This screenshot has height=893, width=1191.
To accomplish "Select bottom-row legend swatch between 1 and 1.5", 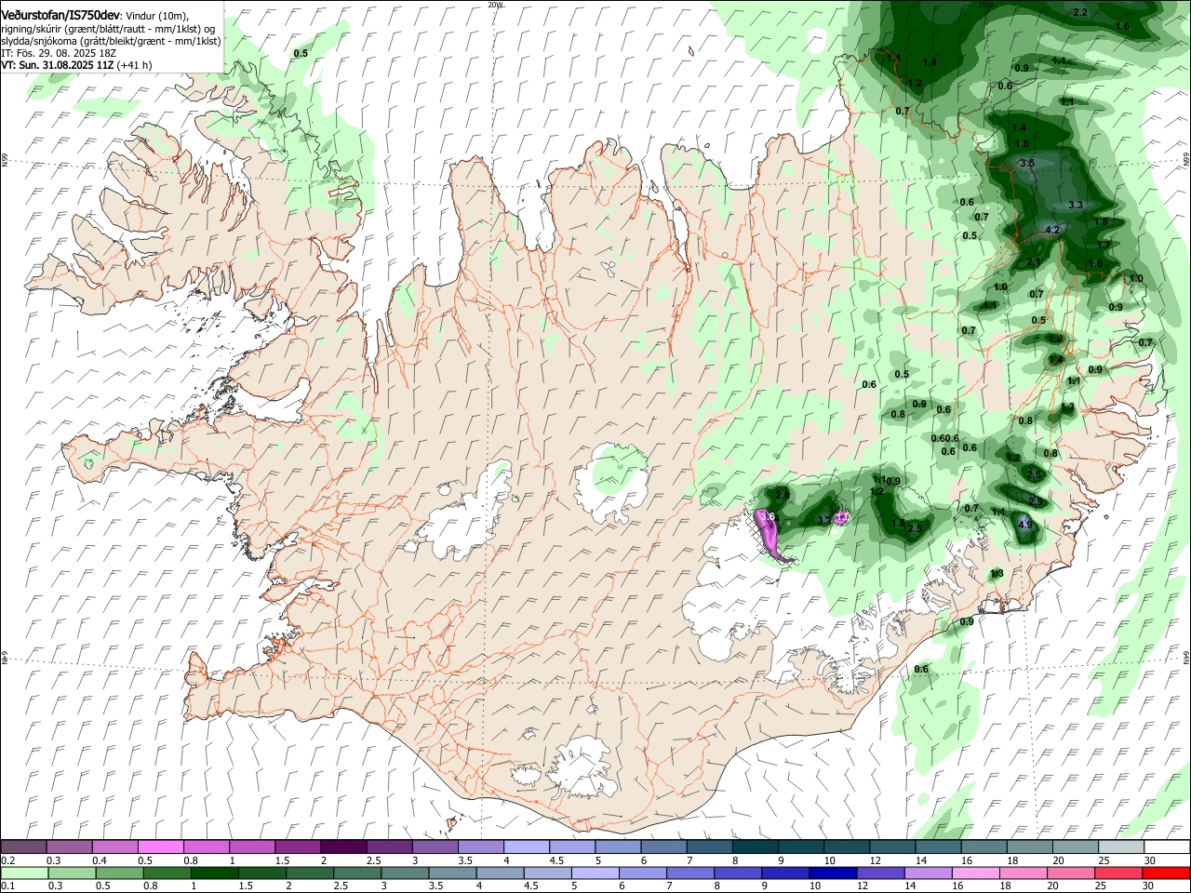I will click(x=213, y=873).
